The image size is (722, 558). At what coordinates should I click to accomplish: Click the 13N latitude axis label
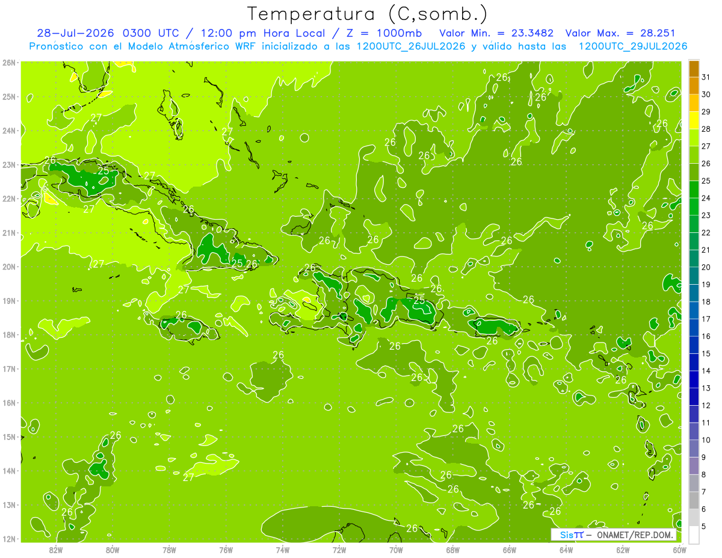click(9, 505)
